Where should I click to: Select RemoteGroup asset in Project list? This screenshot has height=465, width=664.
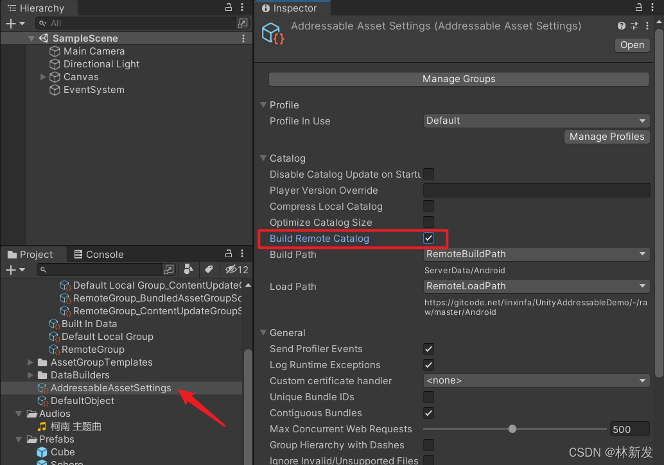[x=93, y=350]
